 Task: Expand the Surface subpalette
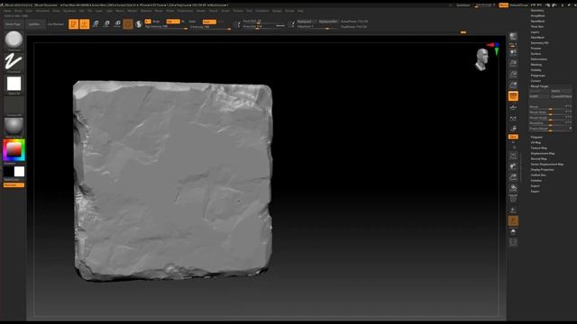536,54
